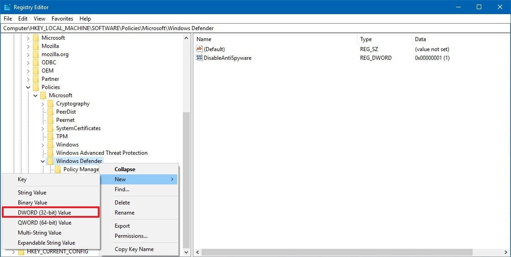
Task: Create a new Multi-String Value
Action: [51, 233]
